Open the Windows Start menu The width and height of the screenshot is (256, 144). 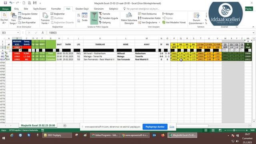pyautogui.click(x=4, y=138)
